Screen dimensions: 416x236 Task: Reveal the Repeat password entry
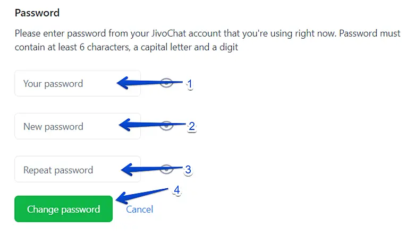[x=167, y=169]
